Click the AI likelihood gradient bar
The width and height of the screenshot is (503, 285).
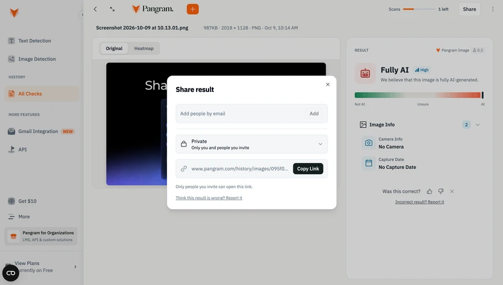[x=419, y=95]
